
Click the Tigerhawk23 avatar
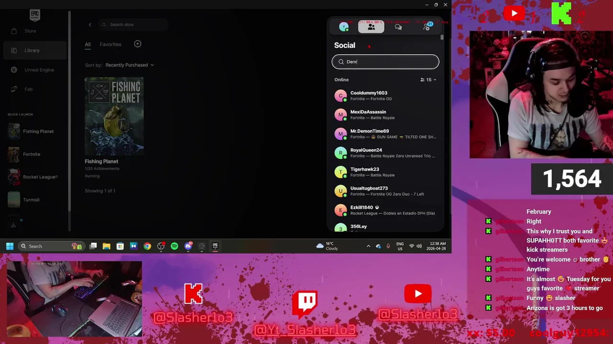tap(341, 172)
